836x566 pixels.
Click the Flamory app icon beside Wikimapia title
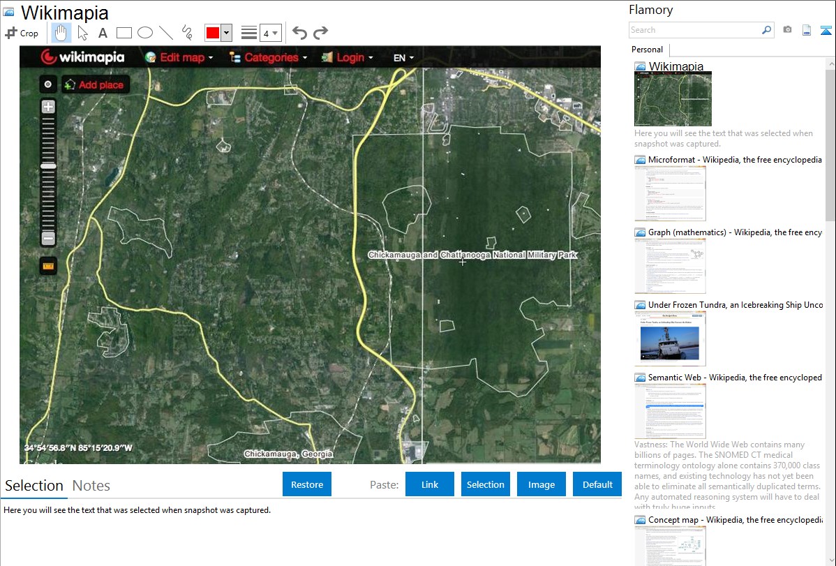(x=8, y=11)
